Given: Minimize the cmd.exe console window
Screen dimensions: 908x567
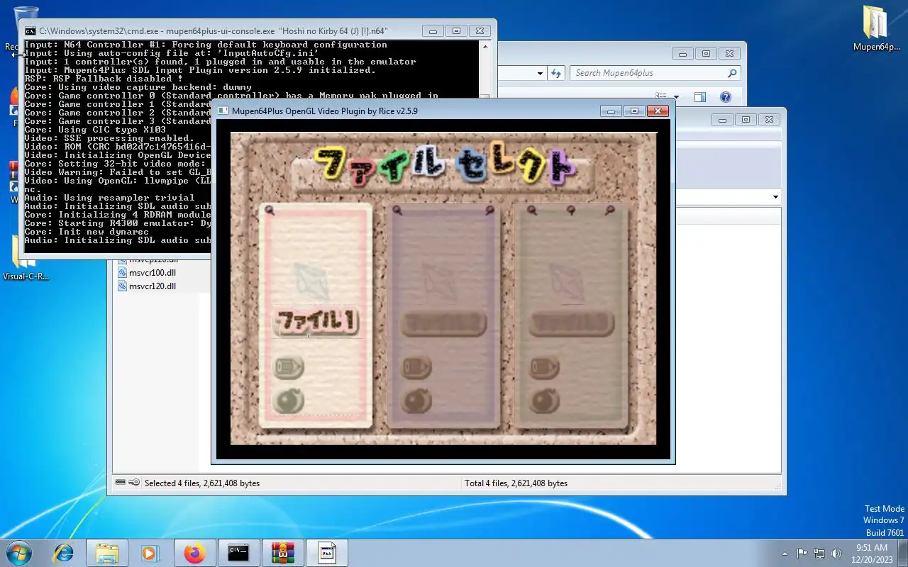Looking at the screenshot, I should point(433,31).
